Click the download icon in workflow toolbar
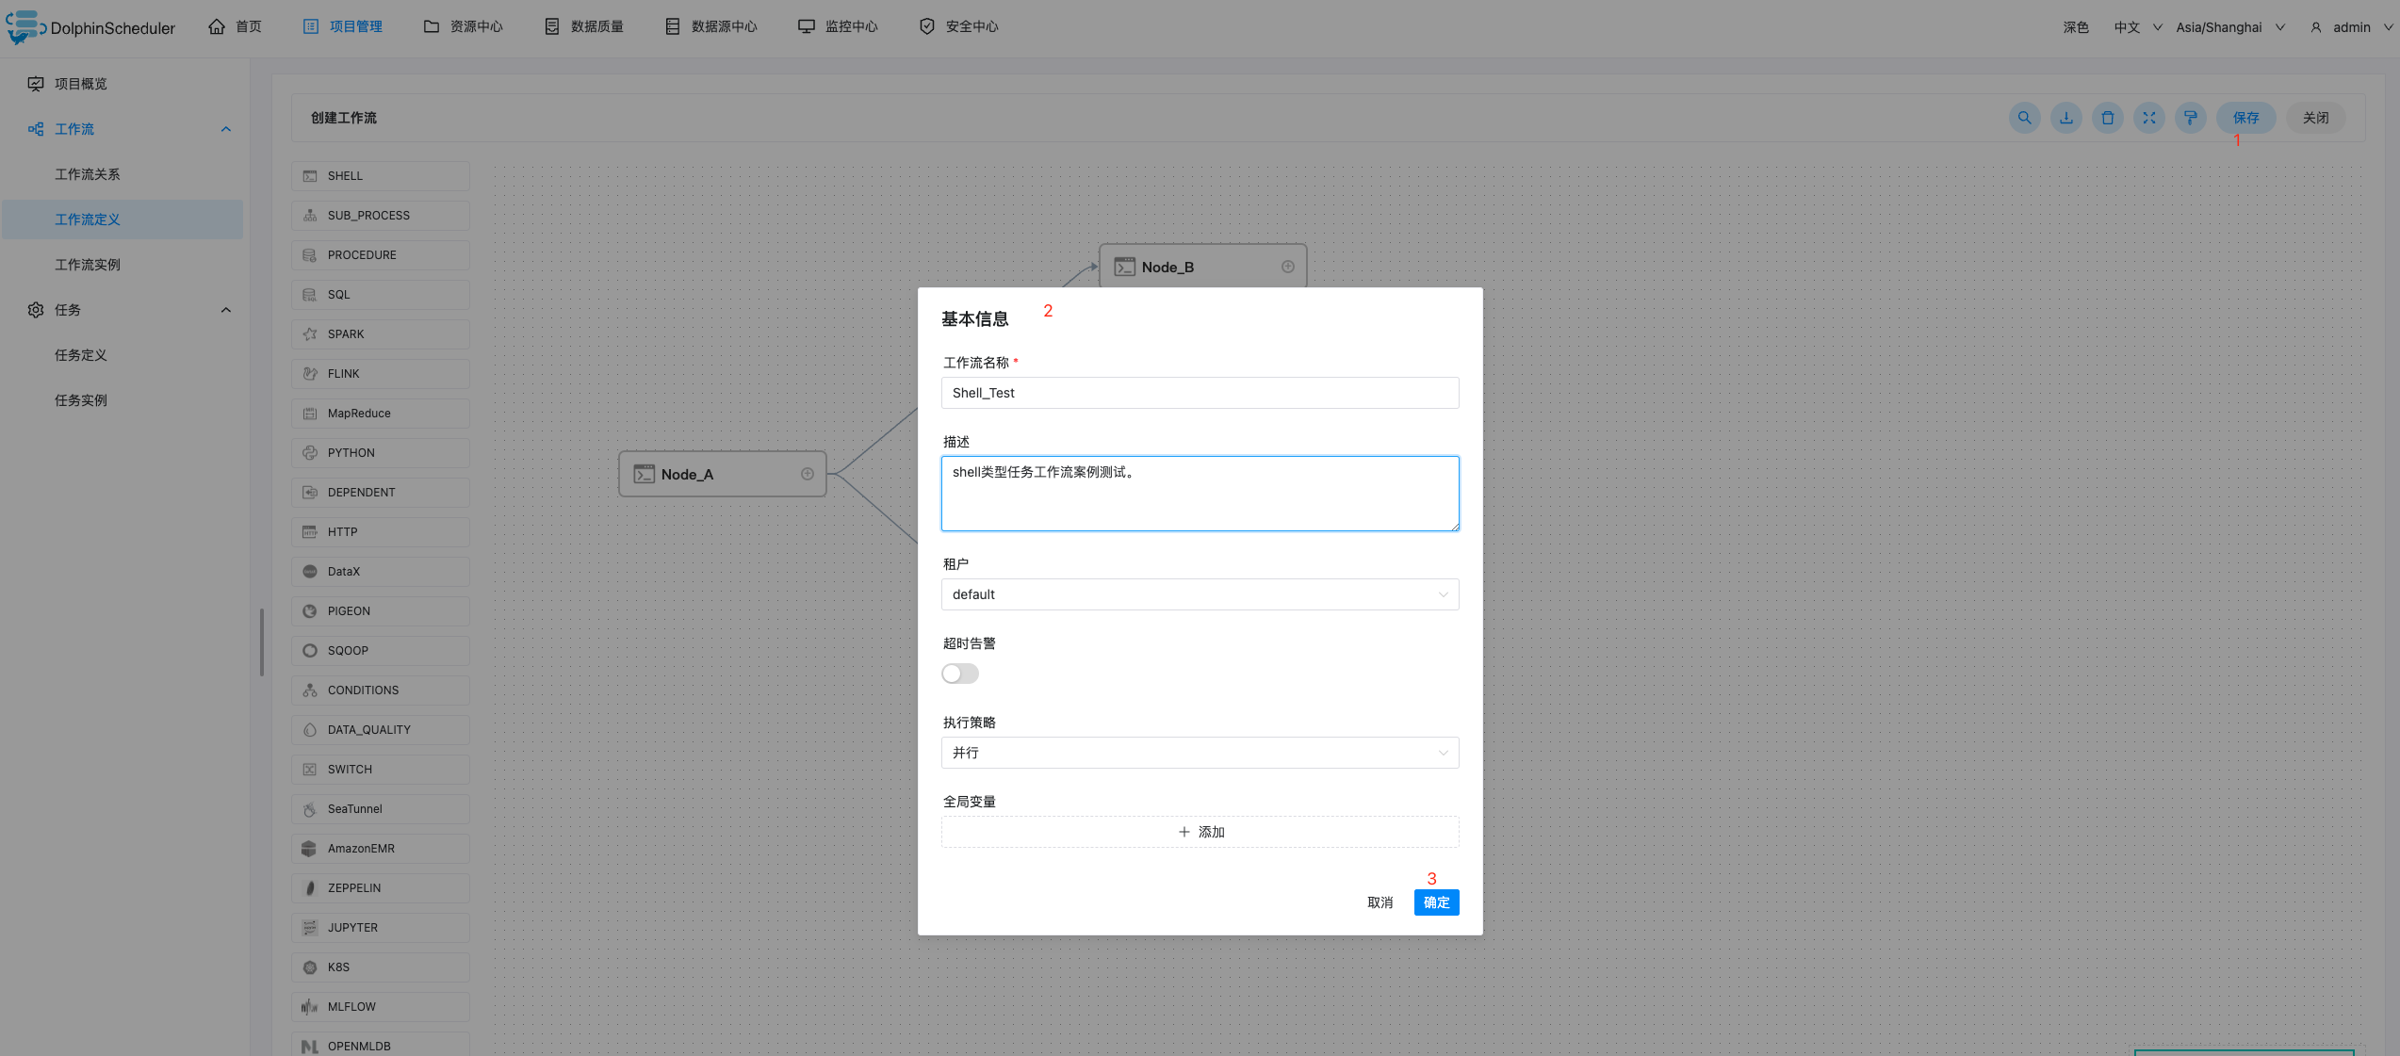Screen dimensions: 2400x1056 [x=2065, y=118]
